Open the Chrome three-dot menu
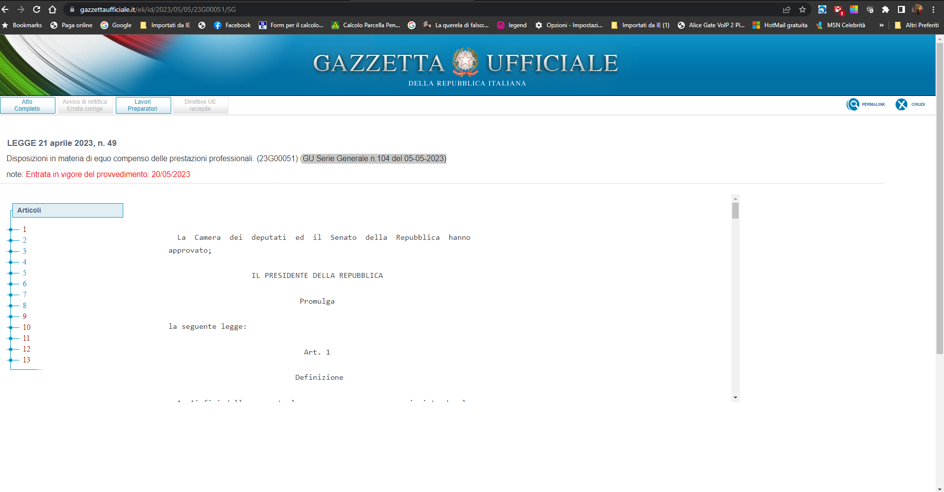The width and height of the screenshot is (944, 492). pos(933,9)
